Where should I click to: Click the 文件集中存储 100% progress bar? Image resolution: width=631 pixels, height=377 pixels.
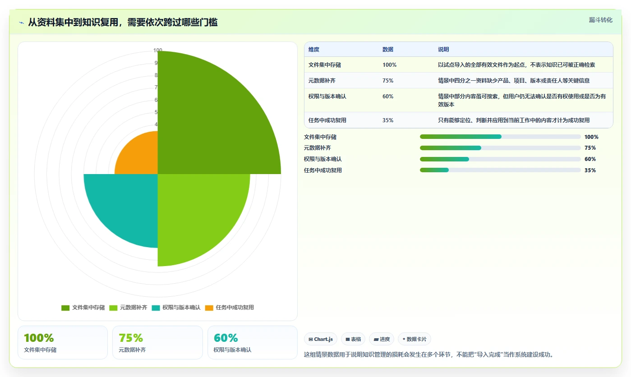pos(500,137)
